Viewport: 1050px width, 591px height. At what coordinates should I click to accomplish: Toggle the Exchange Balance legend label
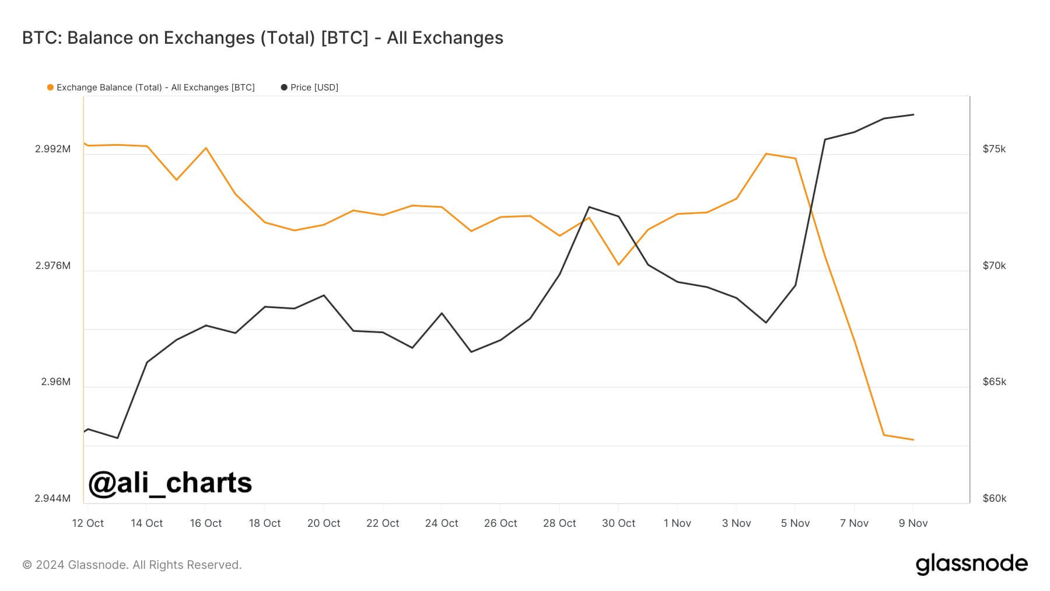(155, 88)
